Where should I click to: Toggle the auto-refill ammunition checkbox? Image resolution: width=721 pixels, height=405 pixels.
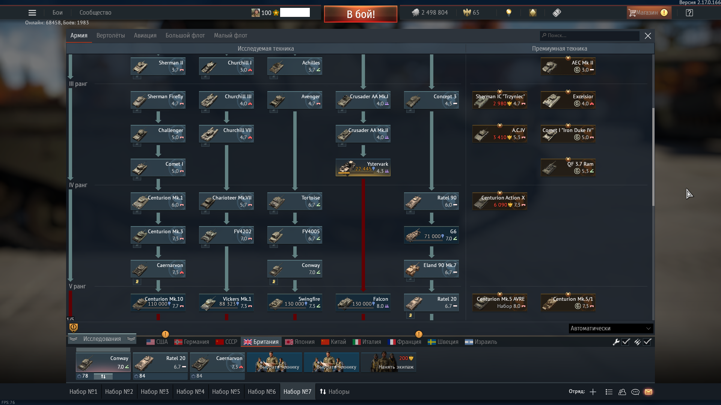647,342
